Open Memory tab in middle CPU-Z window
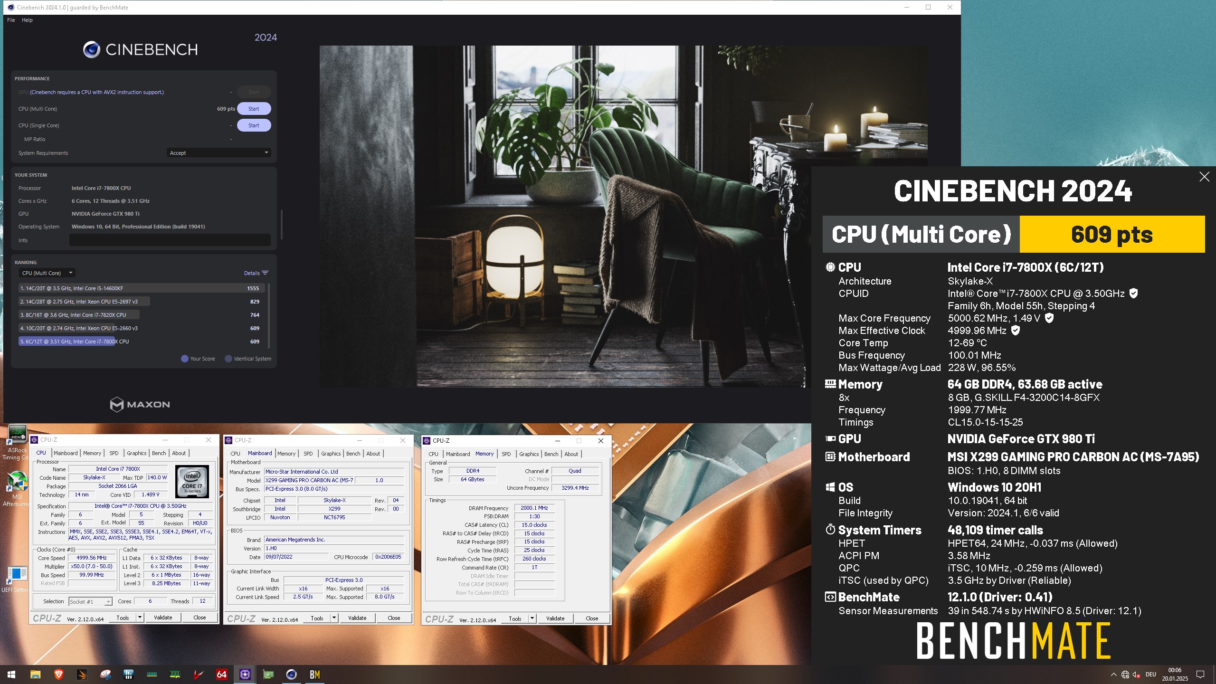 286,454
